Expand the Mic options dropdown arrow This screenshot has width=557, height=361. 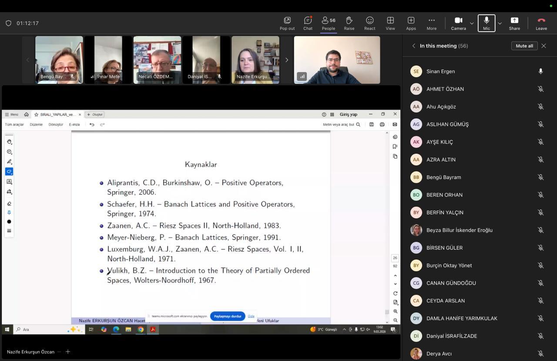(500, 23)
